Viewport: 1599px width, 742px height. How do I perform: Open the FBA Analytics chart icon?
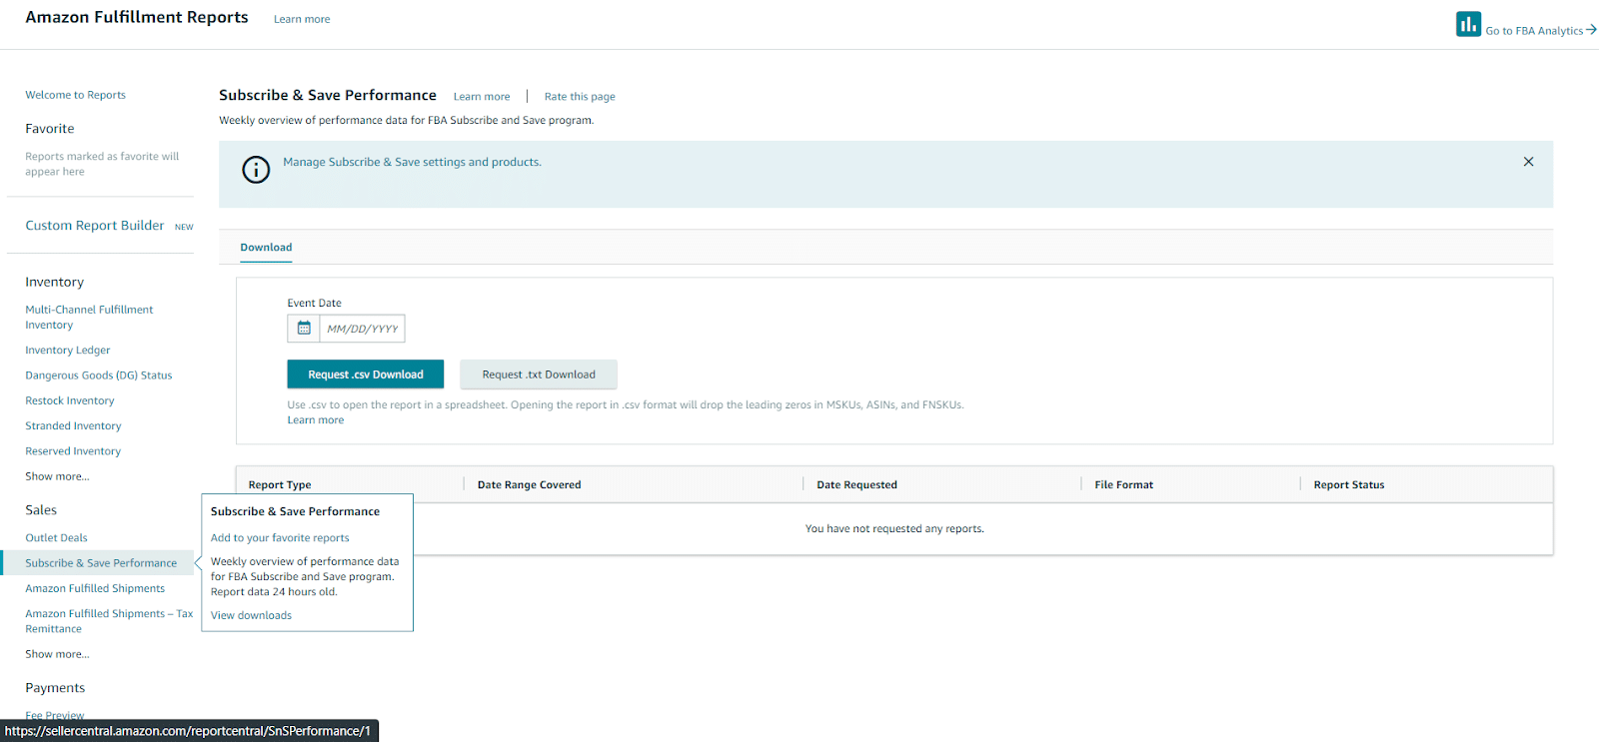coord(1468,24)
